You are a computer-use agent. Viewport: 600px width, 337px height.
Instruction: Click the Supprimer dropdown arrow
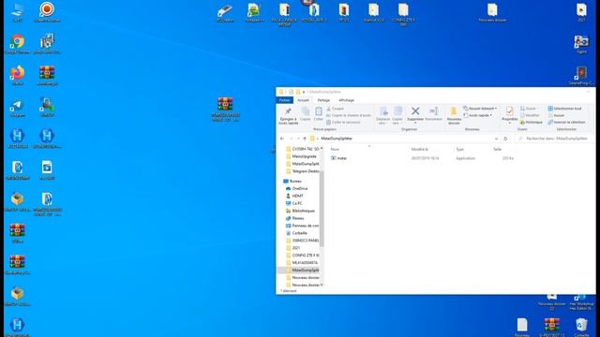pos(415,123)
